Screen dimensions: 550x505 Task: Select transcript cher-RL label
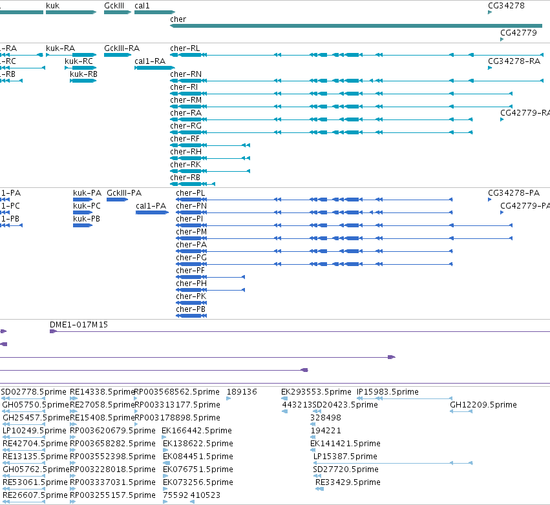click(185, 48)
